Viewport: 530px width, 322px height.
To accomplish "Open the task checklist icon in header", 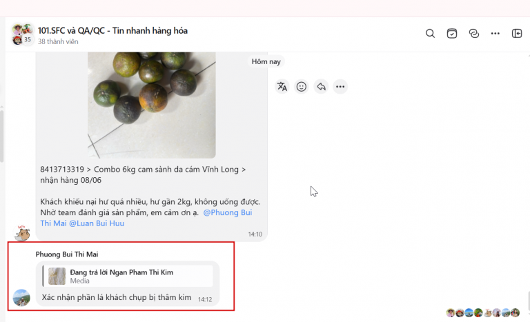I will point(451,34).
